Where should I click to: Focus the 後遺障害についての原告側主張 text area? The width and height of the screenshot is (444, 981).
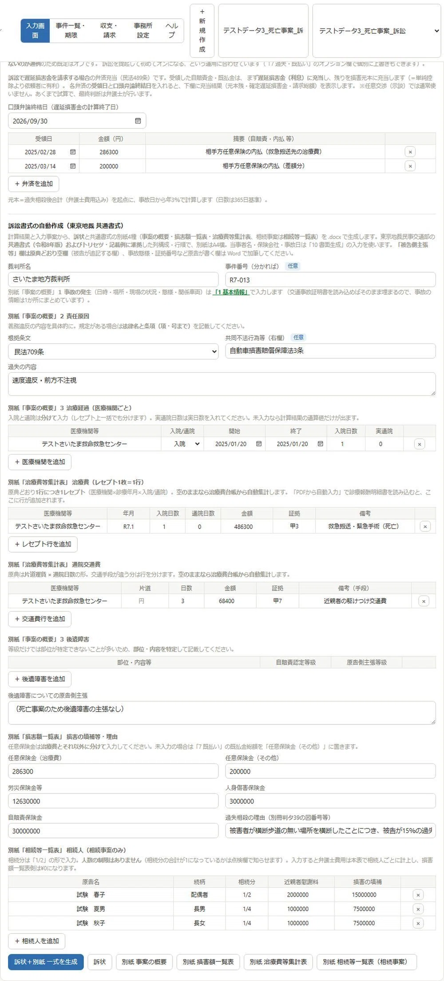tap(222, 713)
